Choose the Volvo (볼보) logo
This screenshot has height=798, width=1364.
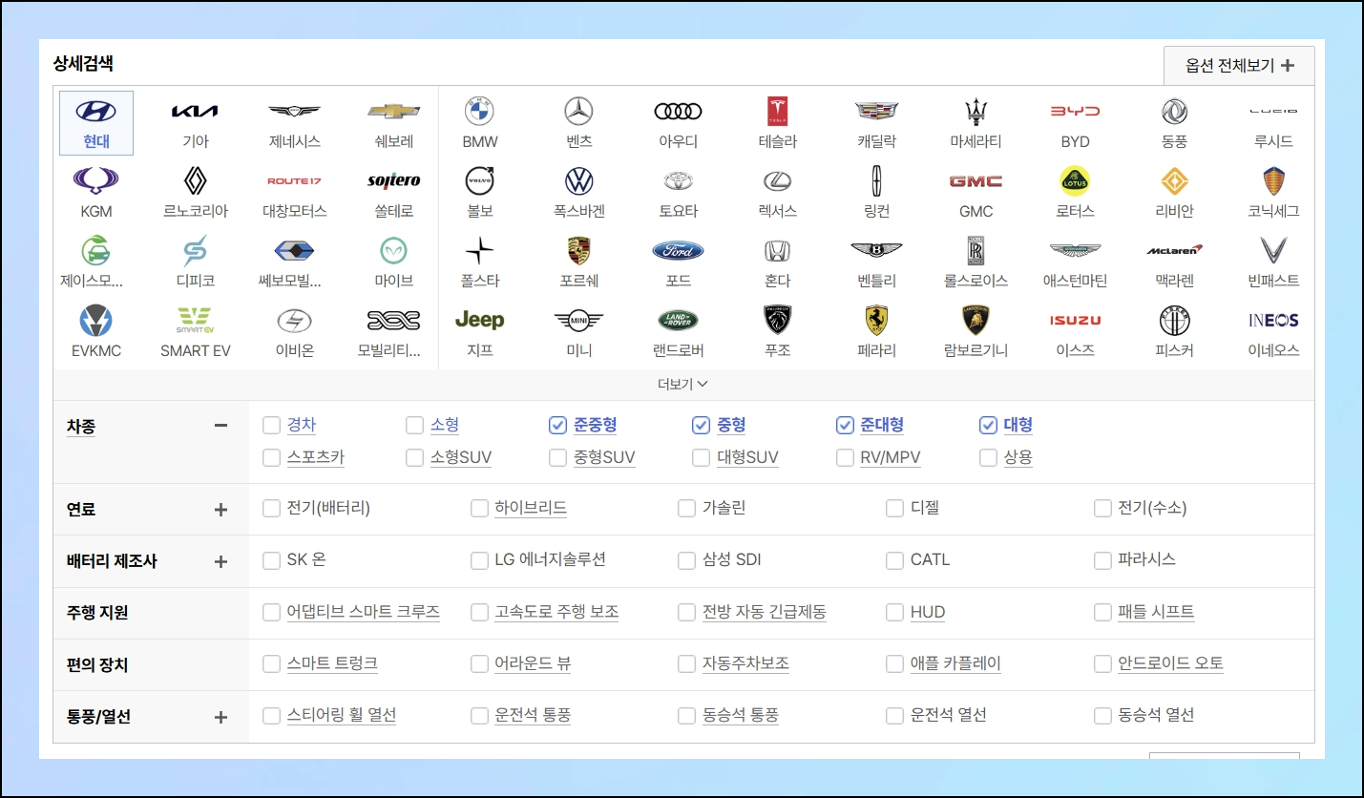[479, 180]
